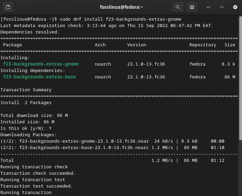Viewport: 242px width, 196px height.
Task: Click the green f23-backgrounds-extras-base package name
Action: (39, 77)
